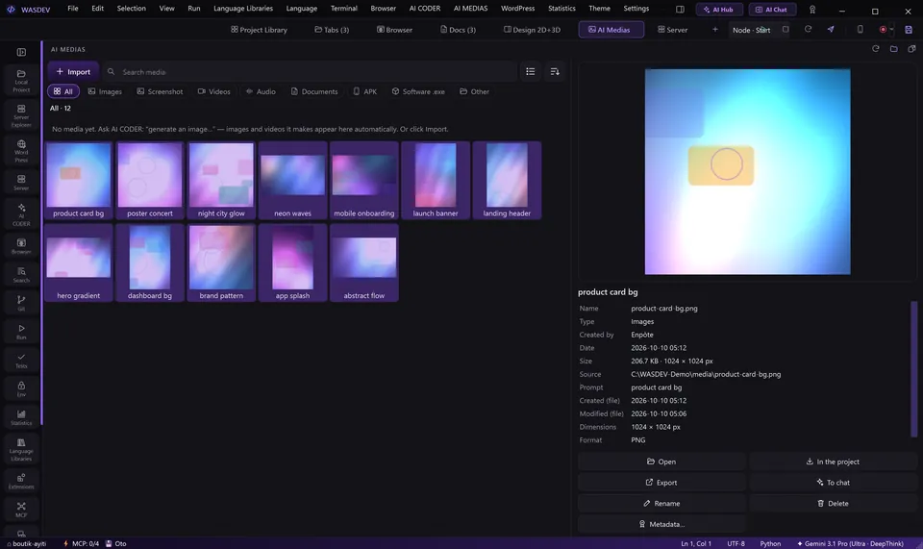Image resolution: width=923 pixels, height=549 pixels.
Task: Click the mobile device preview icon
Action: pos(860,30)
